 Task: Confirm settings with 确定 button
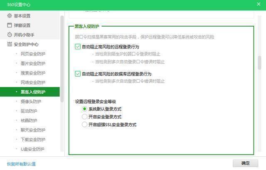click(x=245, y=163)
